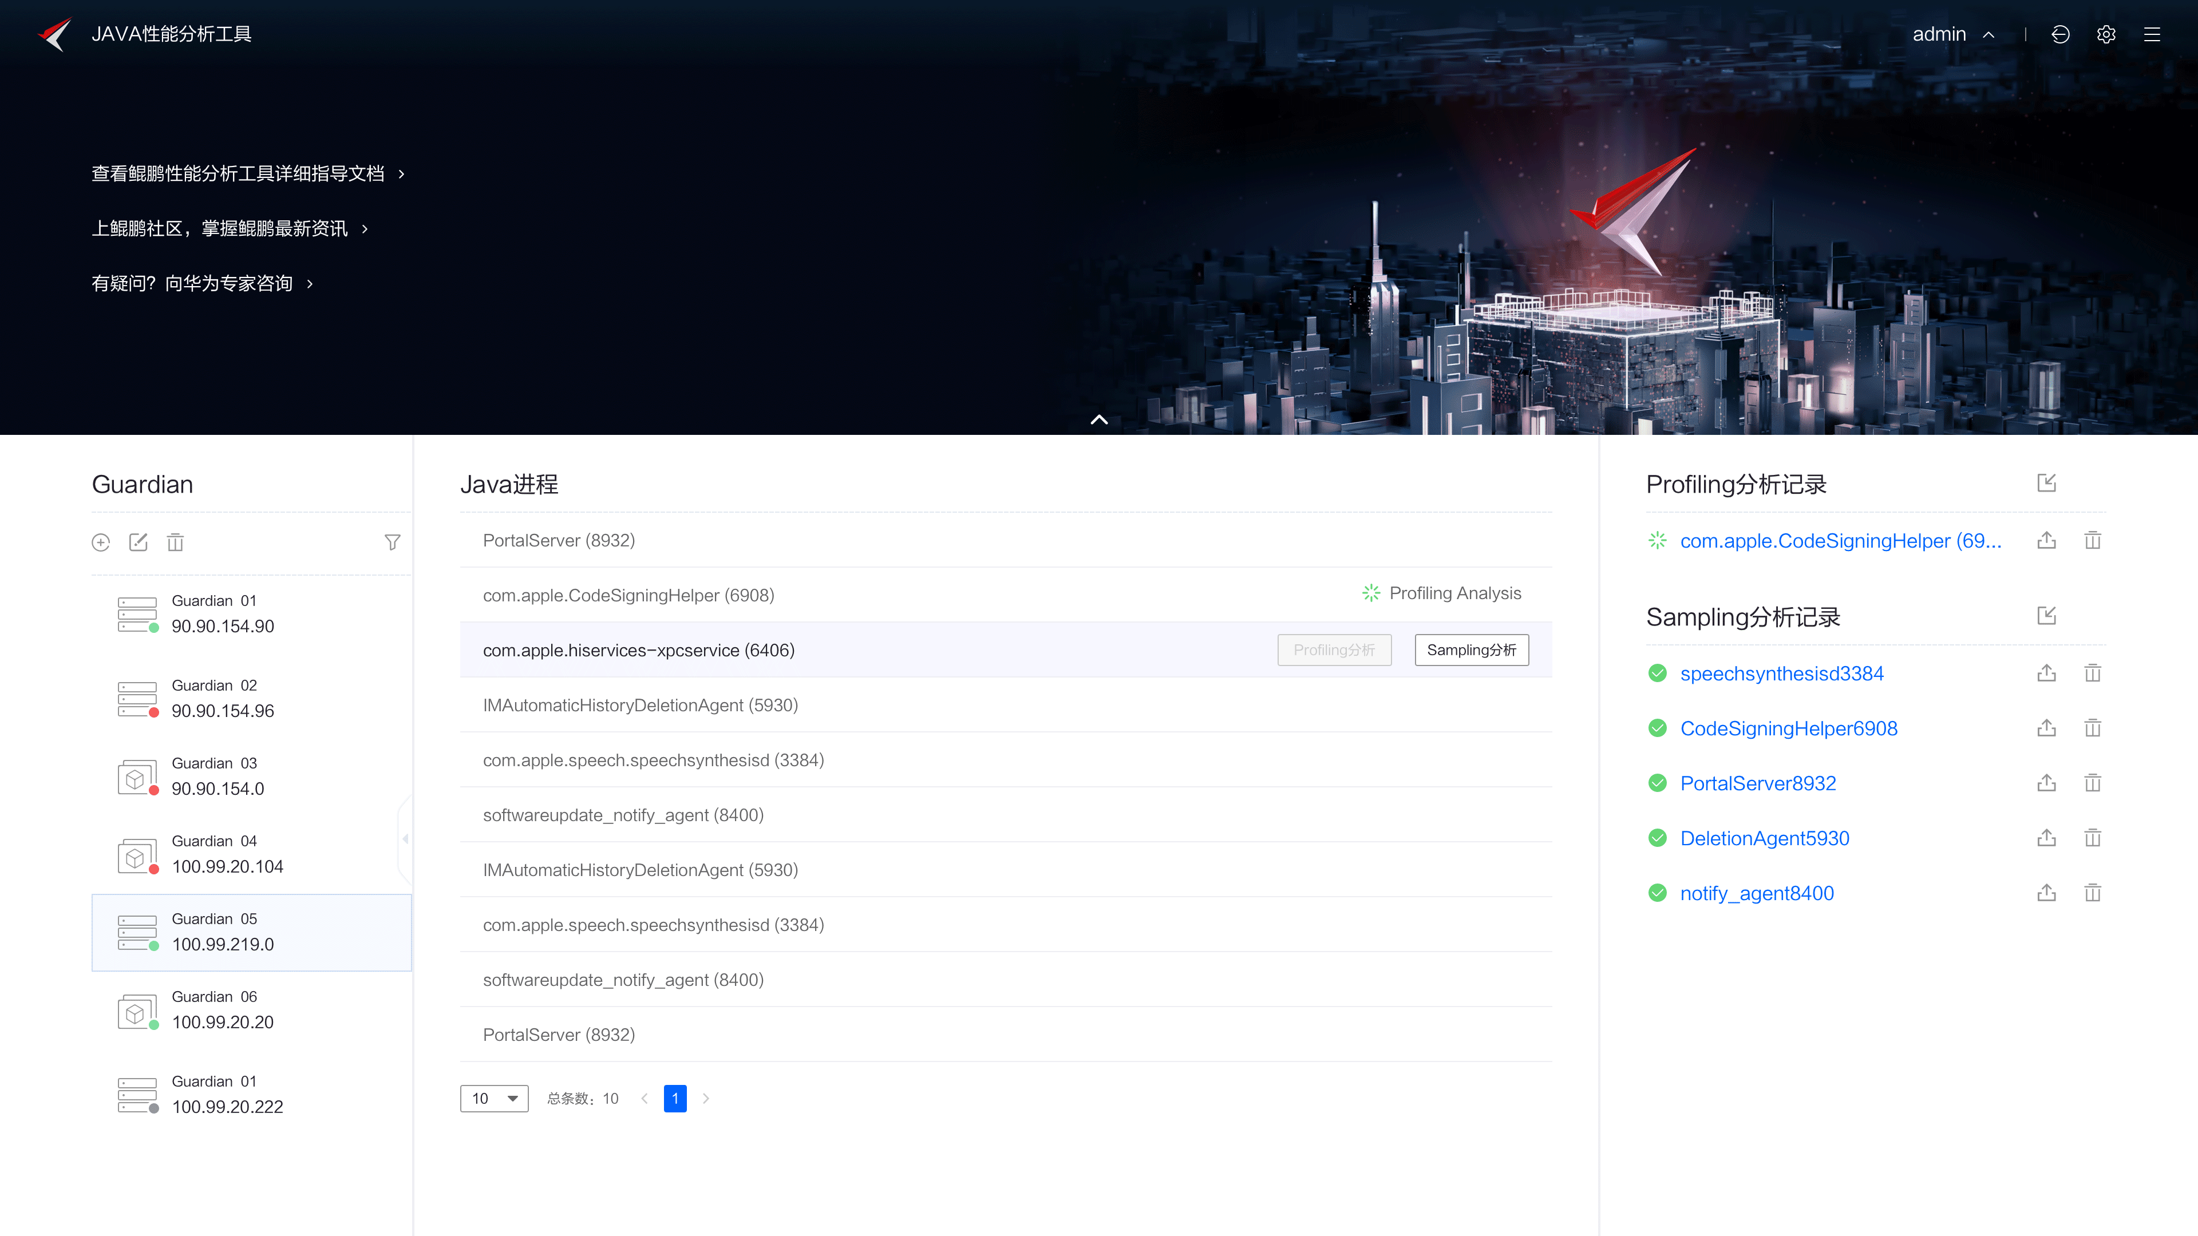Select Guardian 06 at 100.99.20.20
The height and width of the screenshot is (1236, 2198).
(x=251, y=1010)
